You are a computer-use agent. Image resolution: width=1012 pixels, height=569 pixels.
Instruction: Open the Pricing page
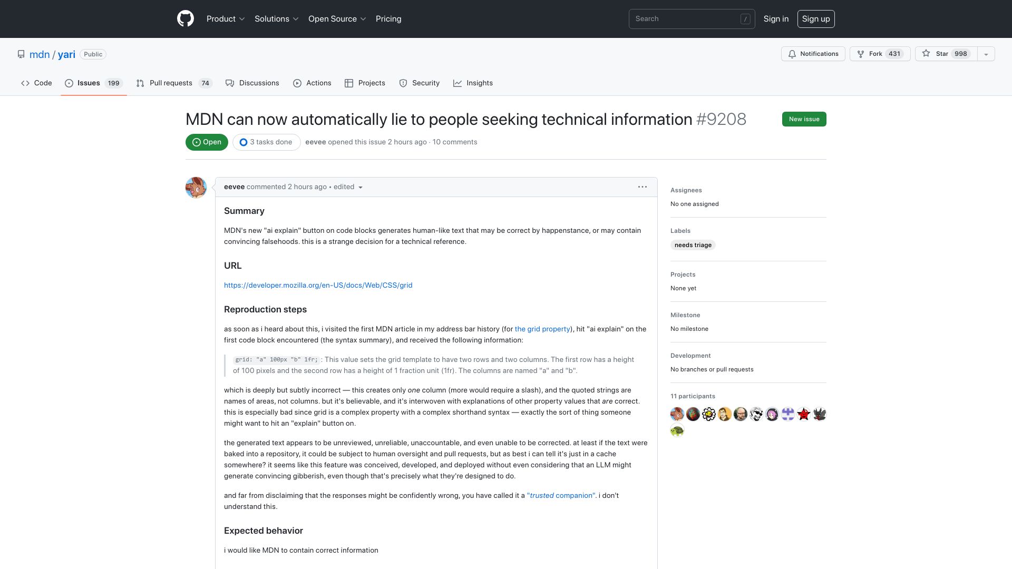coord(388,19)
